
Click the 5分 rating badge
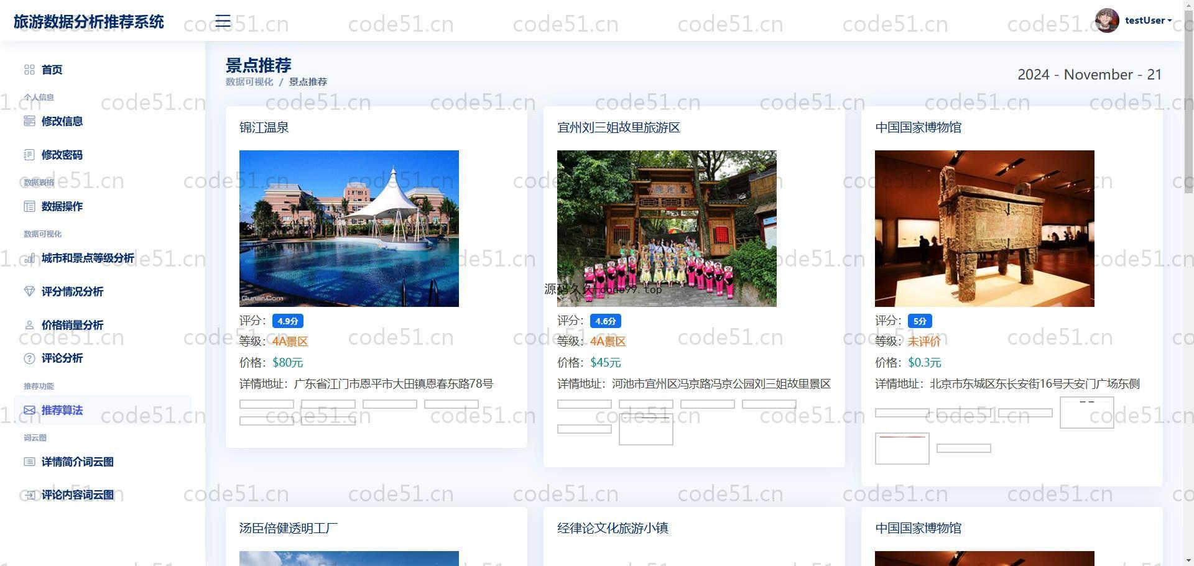click(x=920, y=321)
